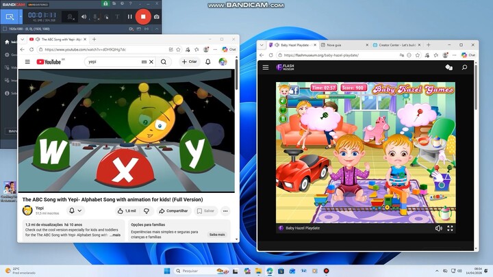Image resolution: width=493 pixels, height=277 pixels.
Task: Go to YouTube home via logo
Action: (x=49, y=62)
